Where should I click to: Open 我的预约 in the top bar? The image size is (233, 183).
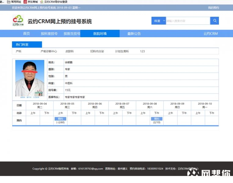213,8
